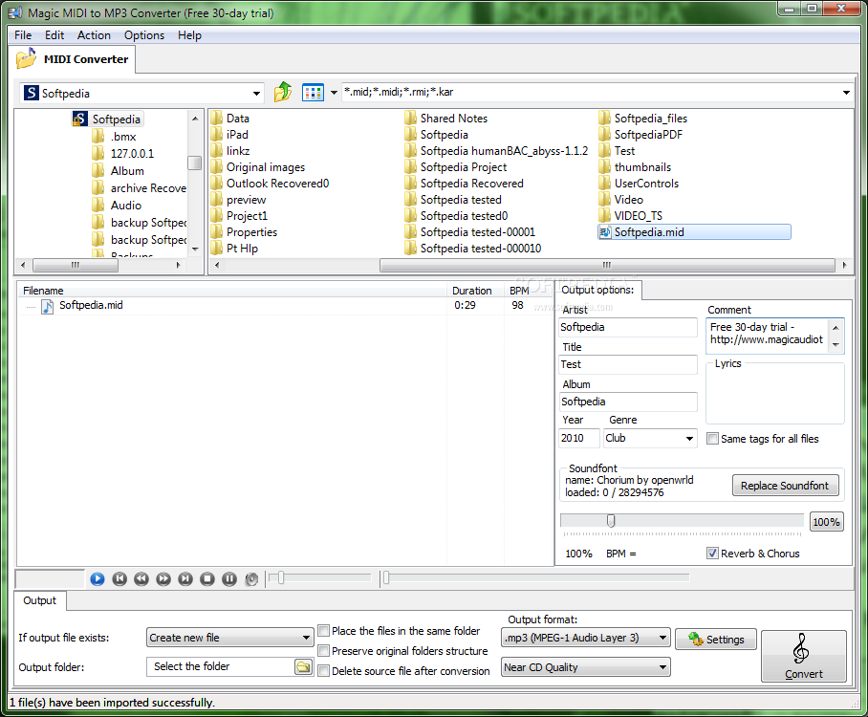
Task: Select the Softpedia.mid file in file browser
Action: click(x=694, y=232)
